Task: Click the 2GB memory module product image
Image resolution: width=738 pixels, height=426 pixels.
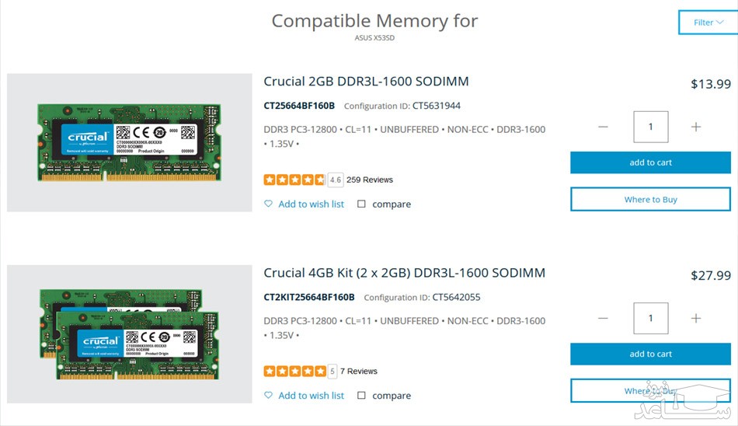Action: (x=129, y=143)
